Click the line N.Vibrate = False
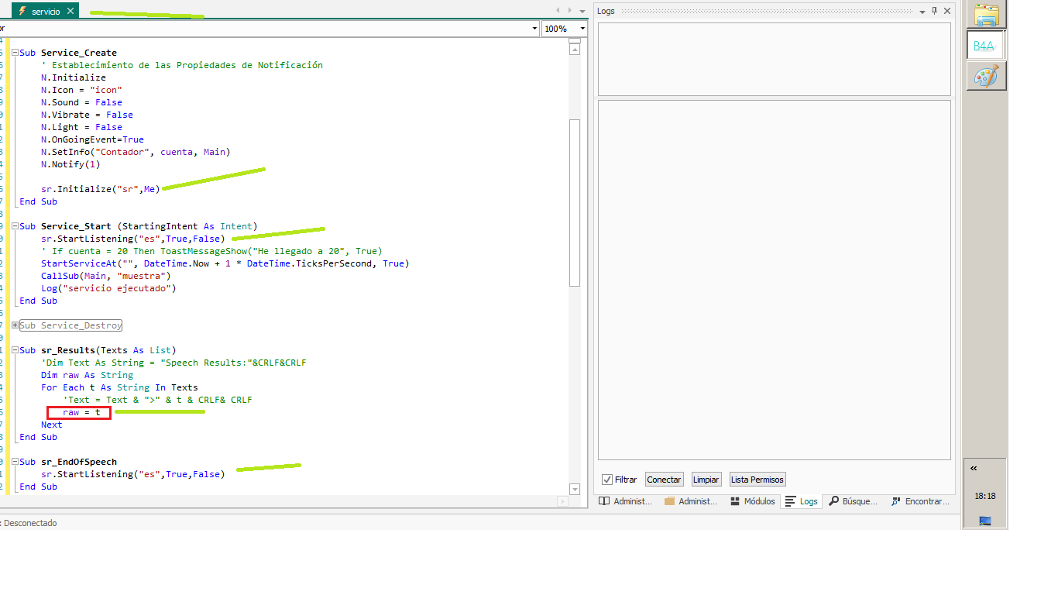 (x=87, y=115)
